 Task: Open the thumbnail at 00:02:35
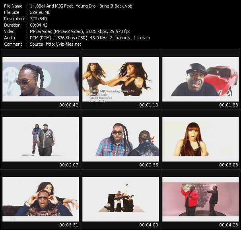(120, 139)
